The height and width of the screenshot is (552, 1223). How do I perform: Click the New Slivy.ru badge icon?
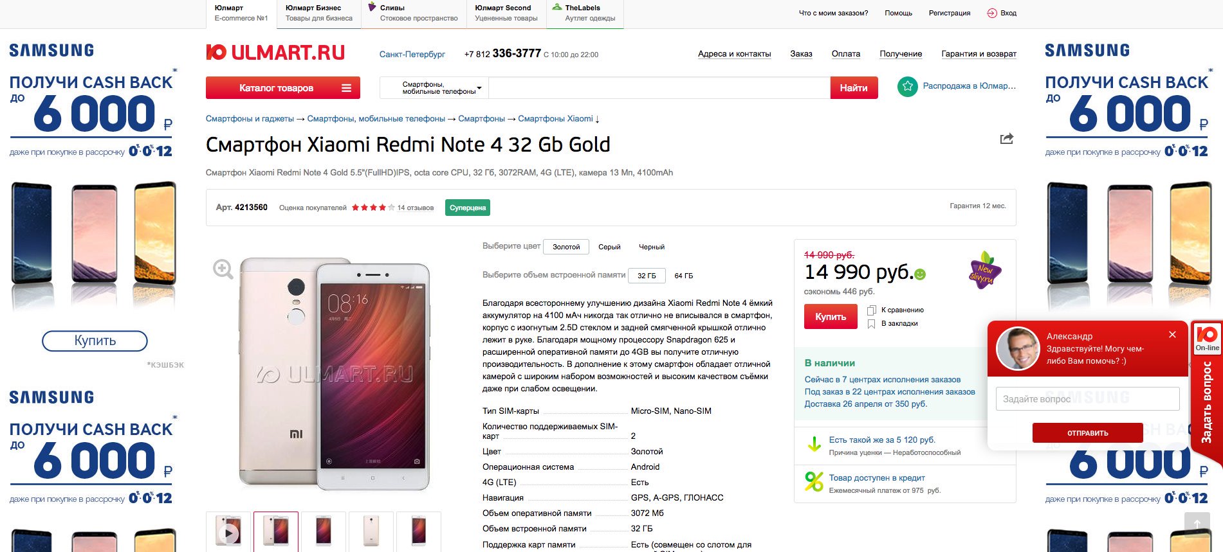(984, 271)
